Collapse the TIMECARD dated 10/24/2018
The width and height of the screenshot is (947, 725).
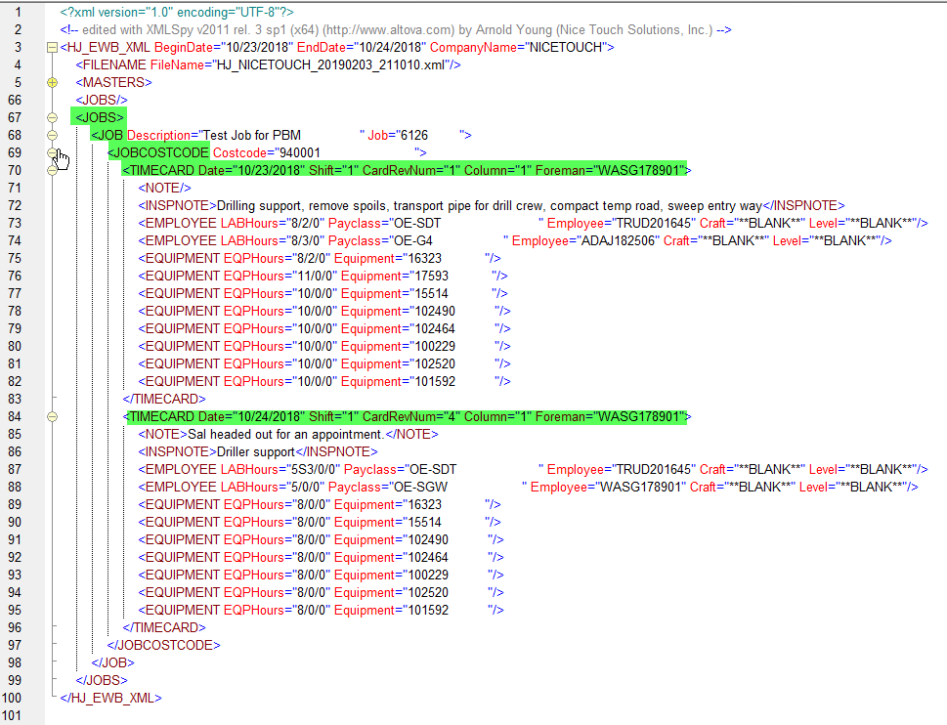[53, 416]
